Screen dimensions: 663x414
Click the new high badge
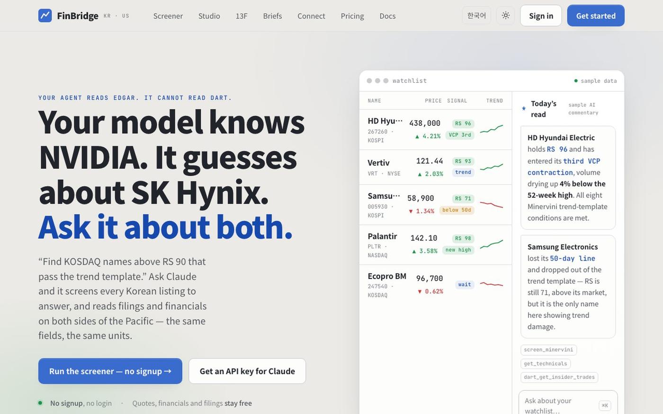(458, 250)
